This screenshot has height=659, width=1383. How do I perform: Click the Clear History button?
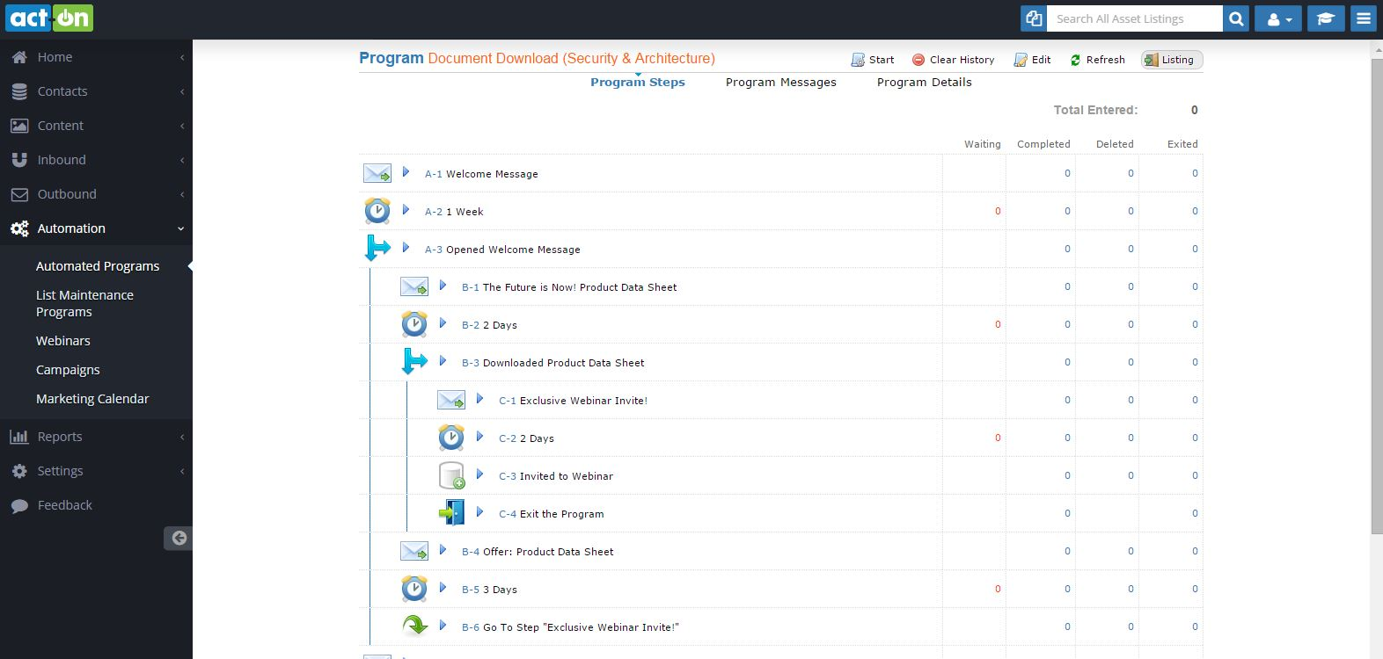click(953, 60)
